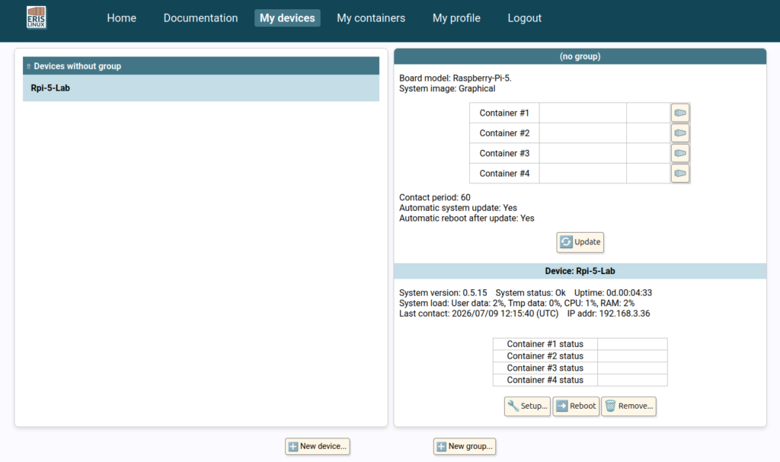The height and width of the screenshot is (462, 780).
Task: Go to My containers page
Action: click(x=371, y=18)
